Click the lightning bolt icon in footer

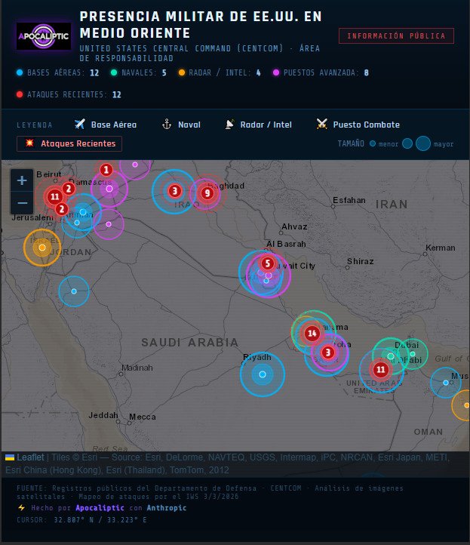coord(22,508)
